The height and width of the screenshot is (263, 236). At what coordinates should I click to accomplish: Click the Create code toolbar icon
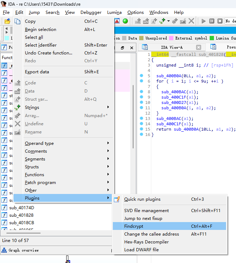pyautogui.click(x=138, y=21)
